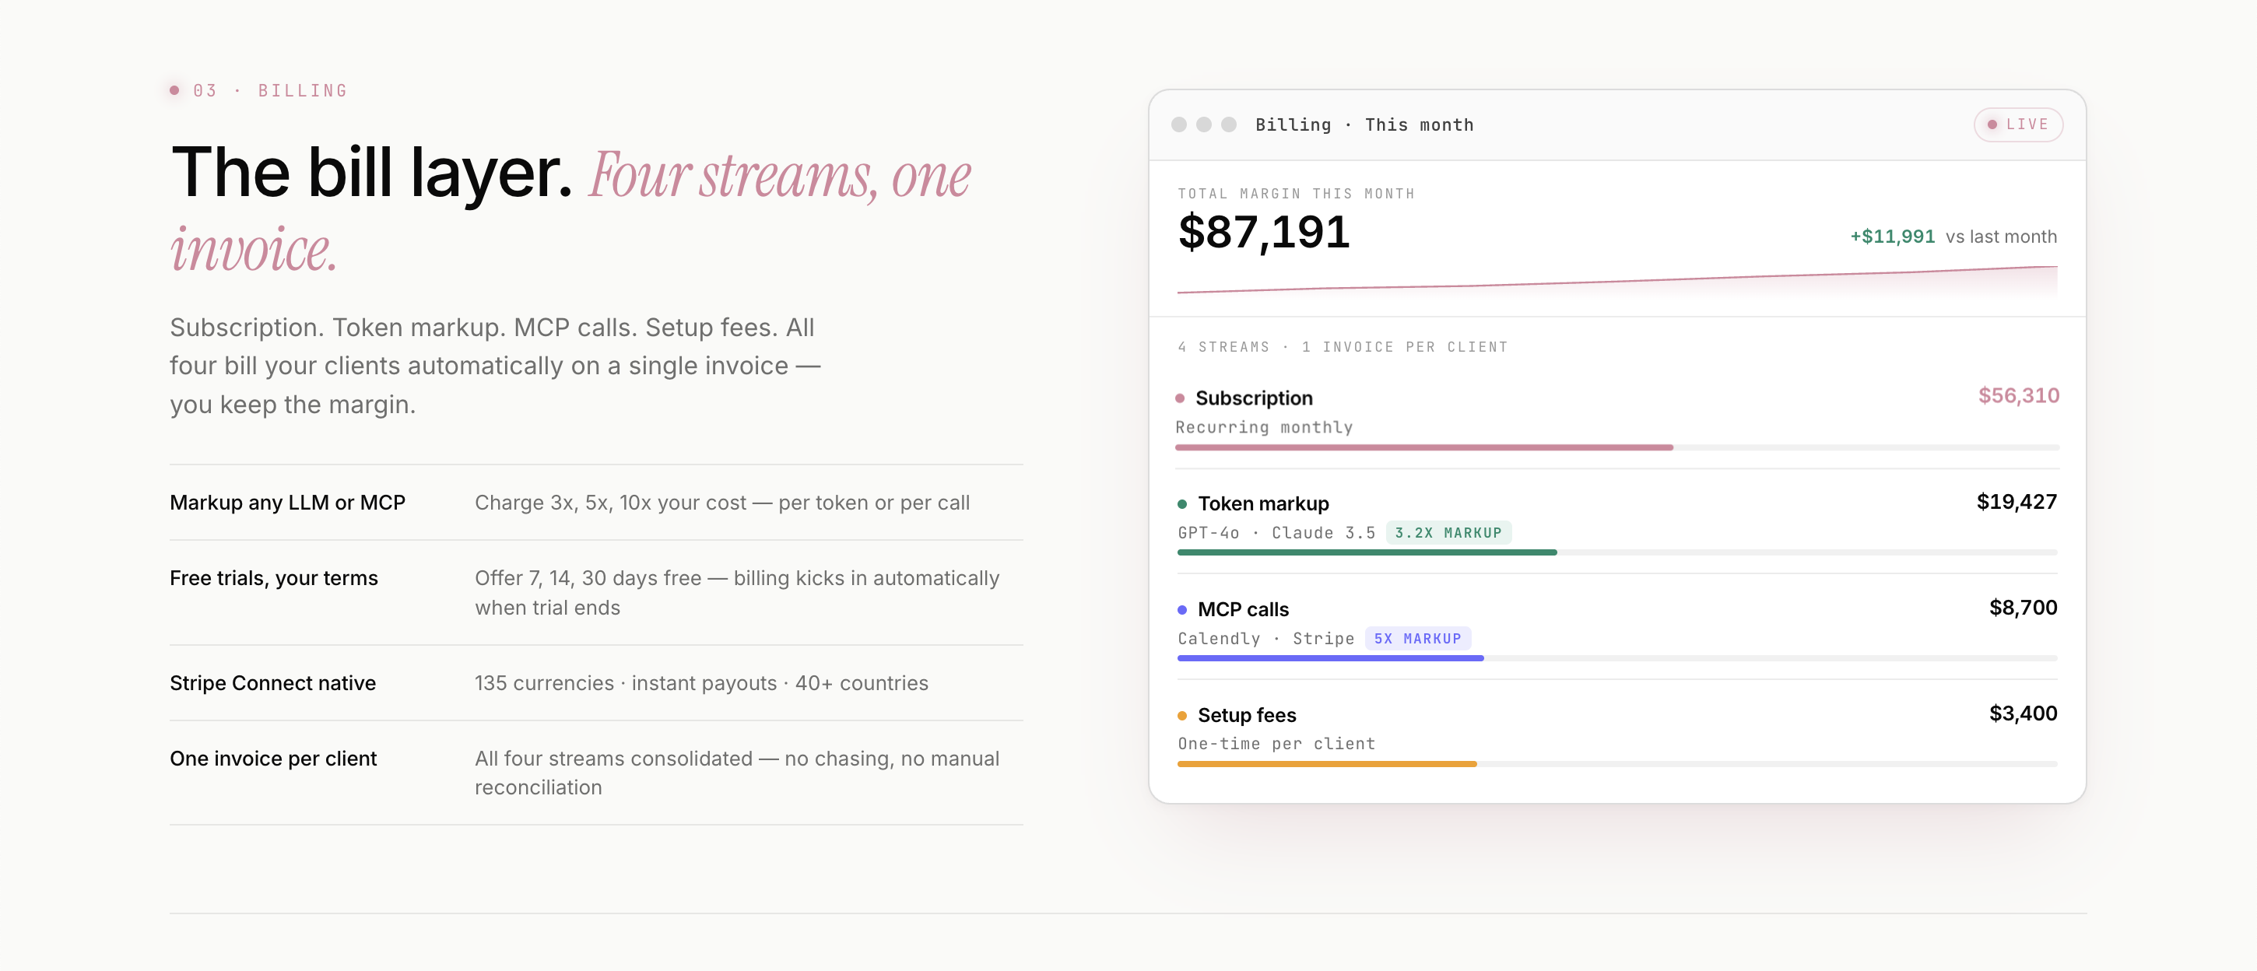Click the '03 · BILLING' section label
This screenshot has height=971, width=2257.
pos(270,91)
